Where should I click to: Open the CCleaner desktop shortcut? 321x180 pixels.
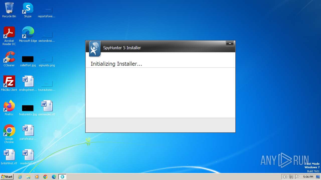9,59
